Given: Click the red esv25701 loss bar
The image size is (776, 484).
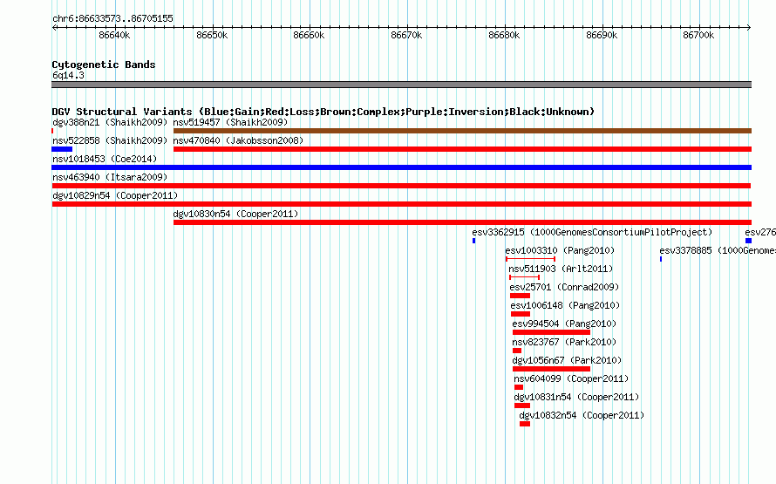Looking at the screenshot, I should pos(521,296).
